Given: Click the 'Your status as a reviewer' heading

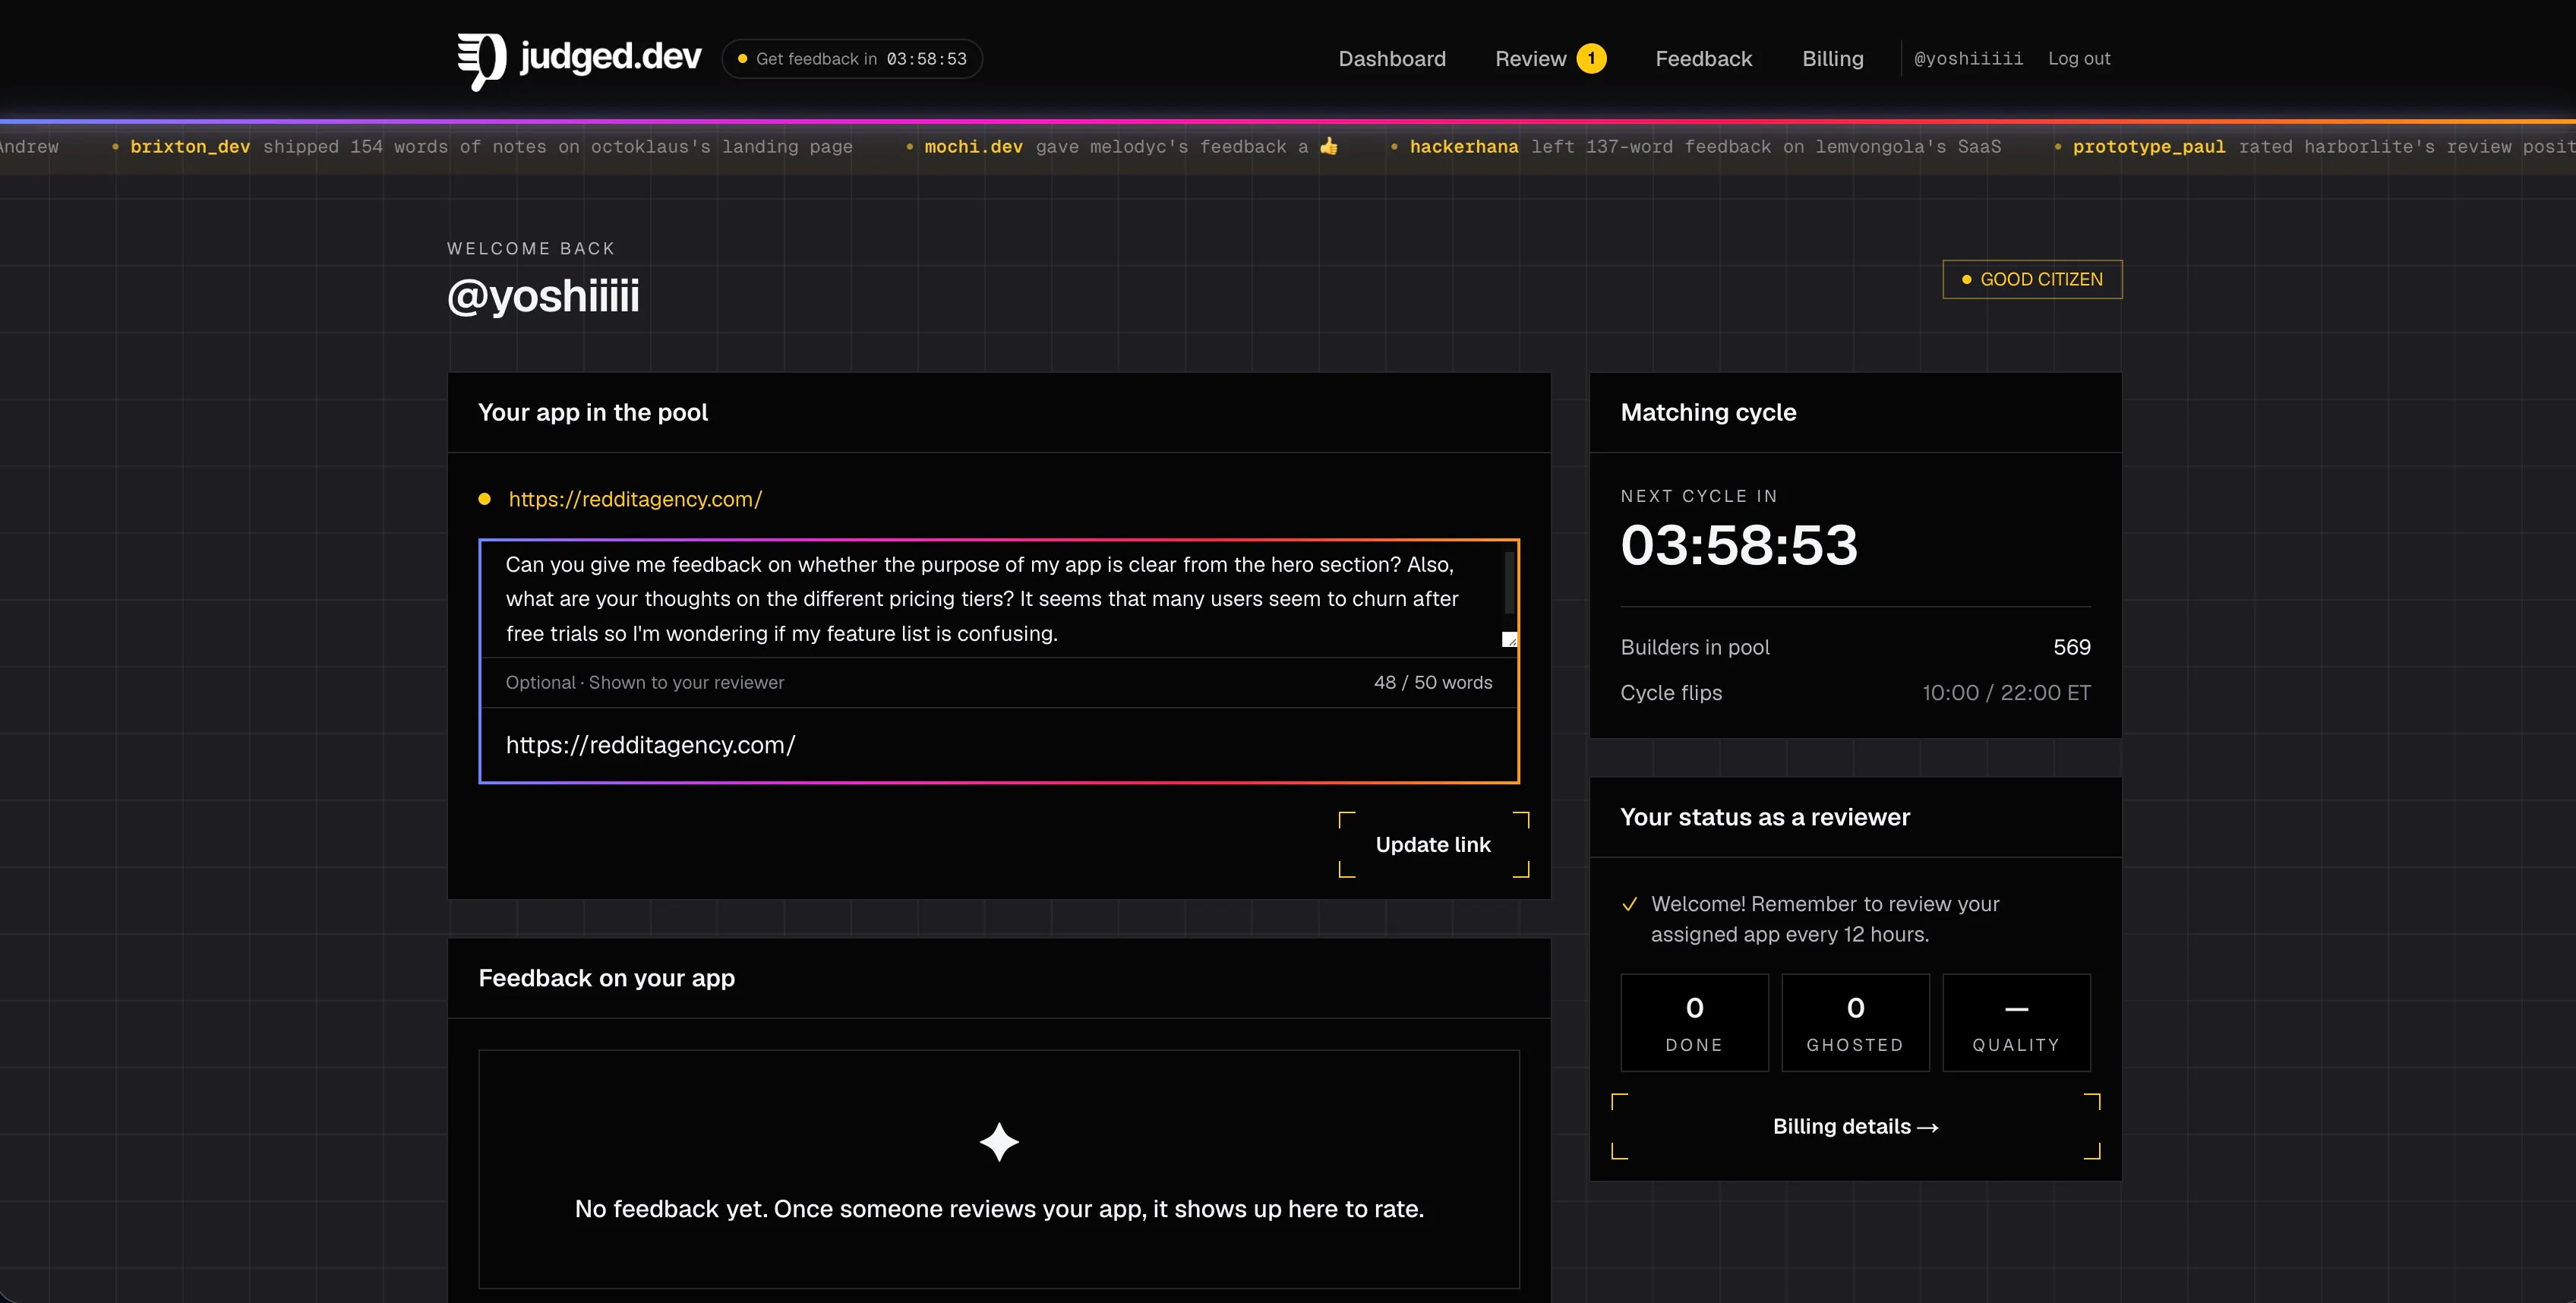Looking at the screenshot, I should 1765,818.
